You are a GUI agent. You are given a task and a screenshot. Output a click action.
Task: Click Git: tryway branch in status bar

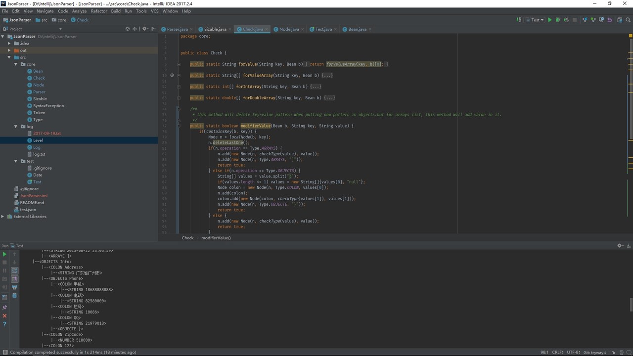(x=595, y=353)
